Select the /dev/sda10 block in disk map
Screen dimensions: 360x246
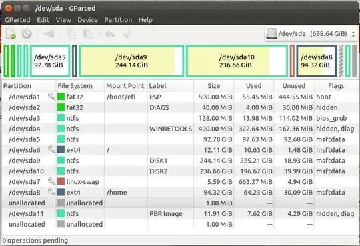(x=237, y=61)
